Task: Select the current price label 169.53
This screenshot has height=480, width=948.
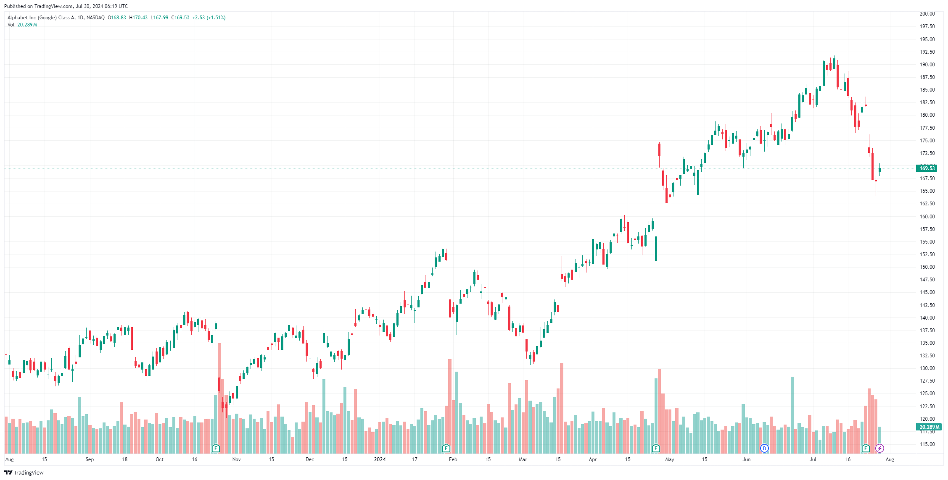Action: pos(927,168)
